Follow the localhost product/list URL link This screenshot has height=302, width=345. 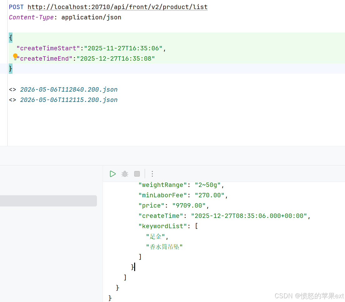point(118,7)
